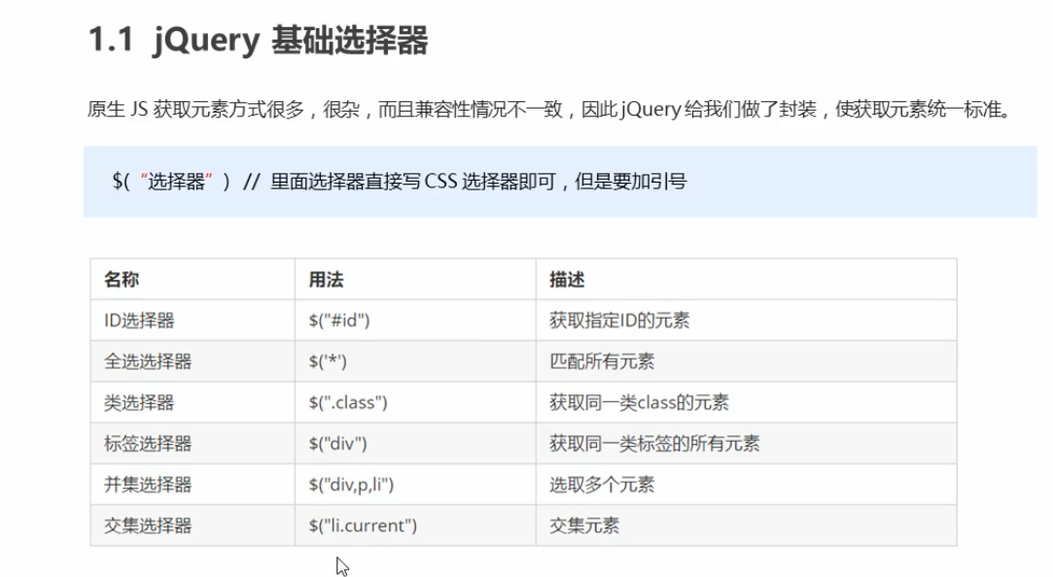
Task: Click the code line $(“选择器”) in blue box
Action: 400,181
